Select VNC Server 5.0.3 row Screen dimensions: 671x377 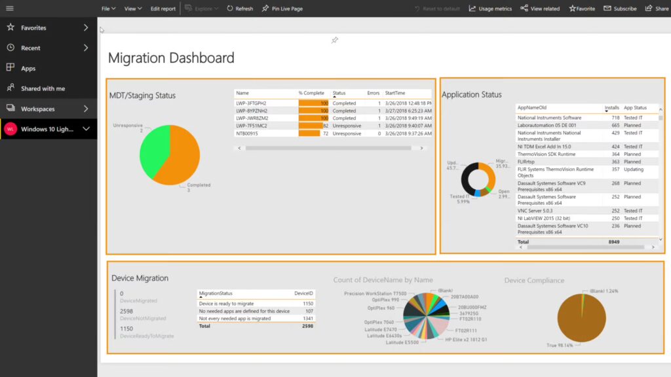coord(586,211)
